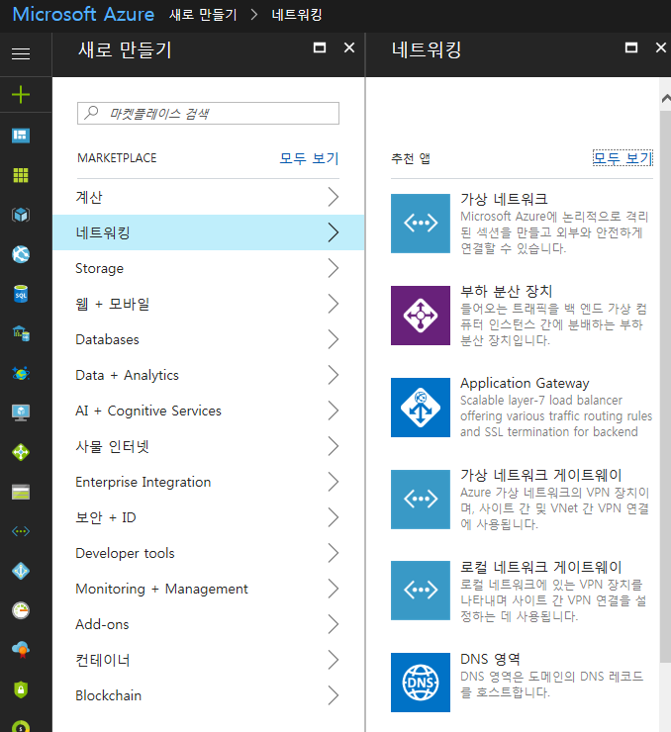Expand the Storage category chevron
The width and height of the screenshot is (671, 732).
(333, 268)
